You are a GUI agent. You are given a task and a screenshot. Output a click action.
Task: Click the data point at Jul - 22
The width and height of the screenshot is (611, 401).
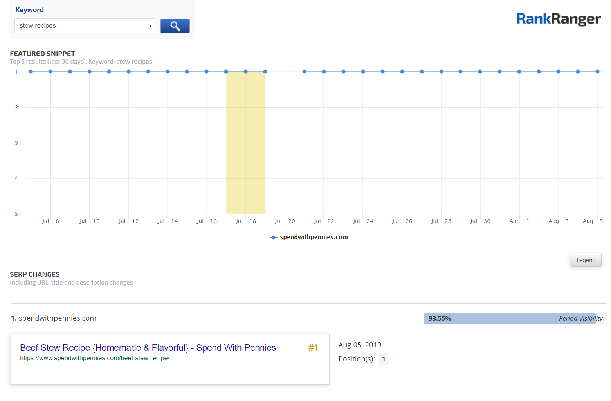click(324, 72)
